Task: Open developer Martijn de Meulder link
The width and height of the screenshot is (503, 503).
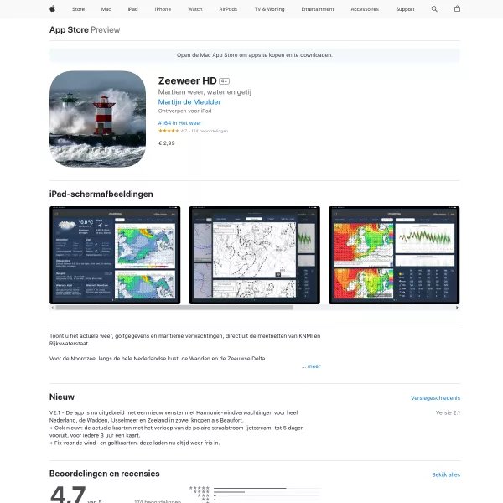Action: point(189,102)
